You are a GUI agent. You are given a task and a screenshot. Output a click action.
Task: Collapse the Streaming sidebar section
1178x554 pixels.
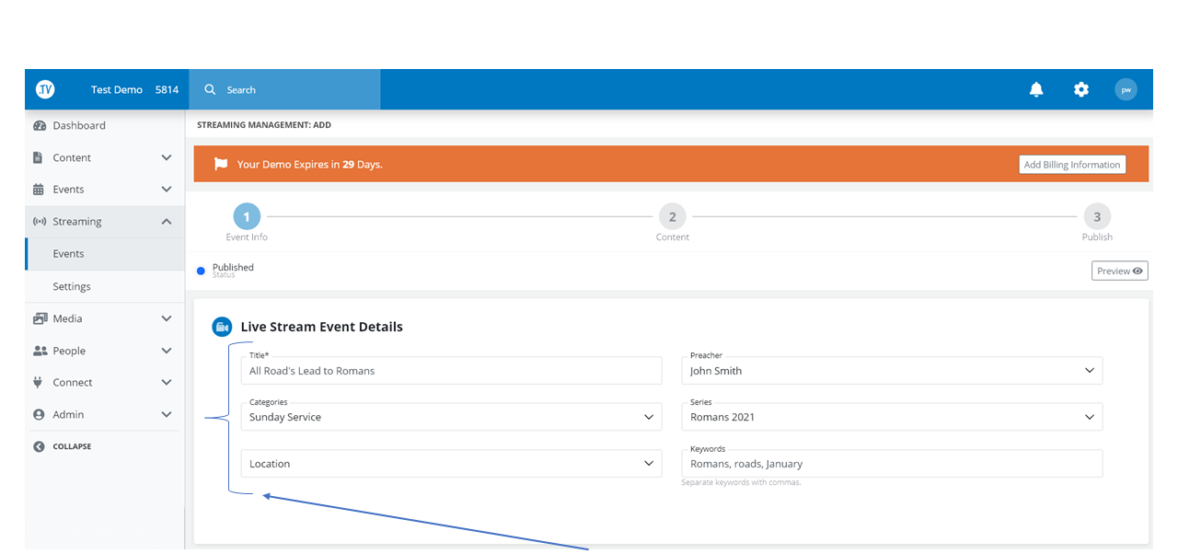[x=167, y=222]
